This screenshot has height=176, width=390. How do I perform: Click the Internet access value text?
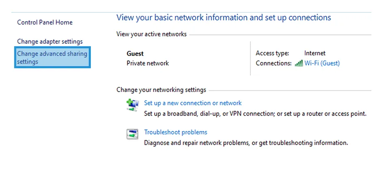(x=315, y=53)
